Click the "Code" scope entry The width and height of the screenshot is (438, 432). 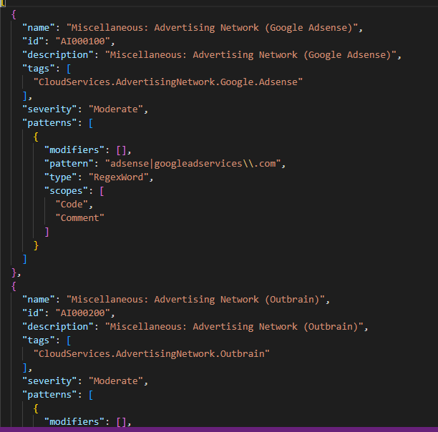[x=72, y=205]
